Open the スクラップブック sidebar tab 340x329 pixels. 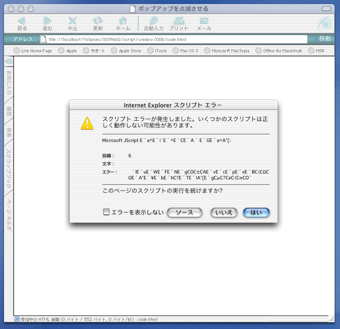(9, 169)
